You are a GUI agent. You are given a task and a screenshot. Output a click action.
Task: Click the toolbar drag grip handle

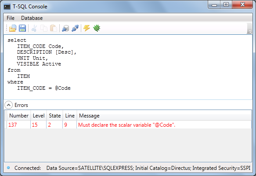7,28
